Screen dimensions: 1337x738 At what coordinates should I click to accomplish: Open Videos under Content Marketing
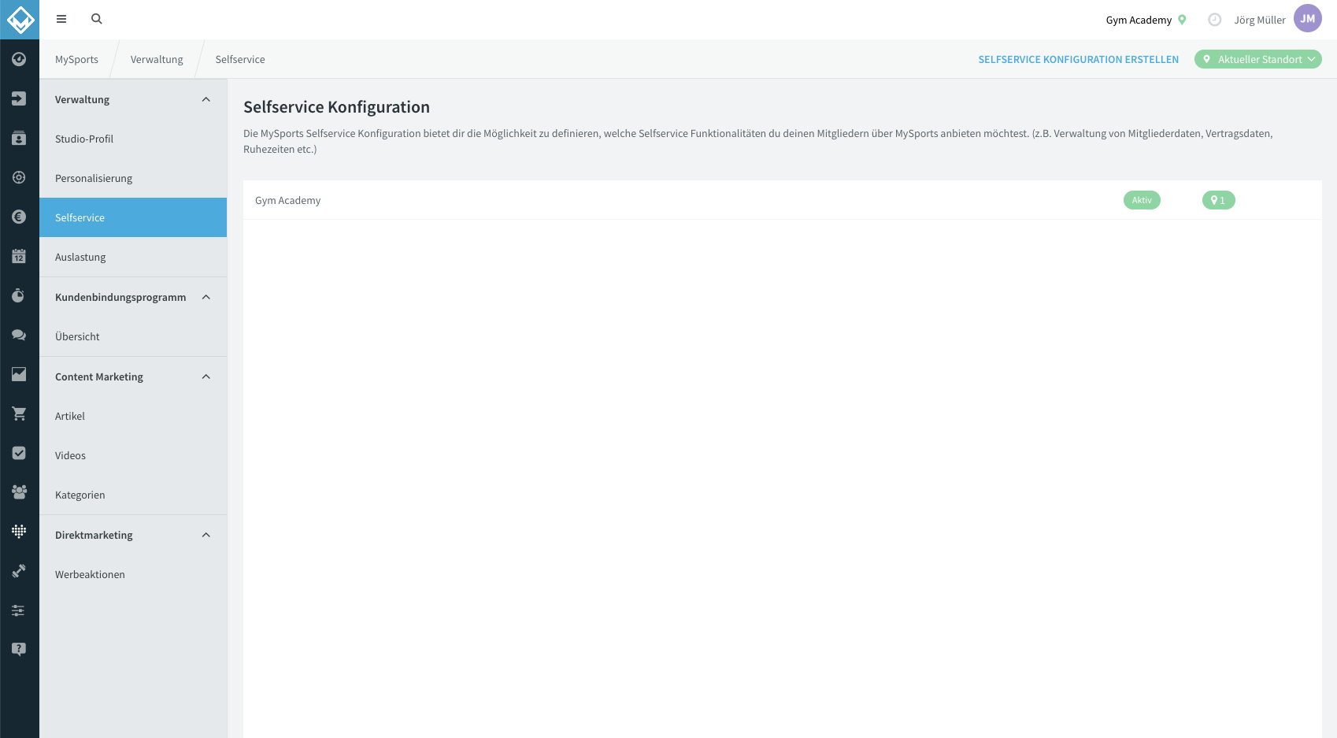click(133, 455)
